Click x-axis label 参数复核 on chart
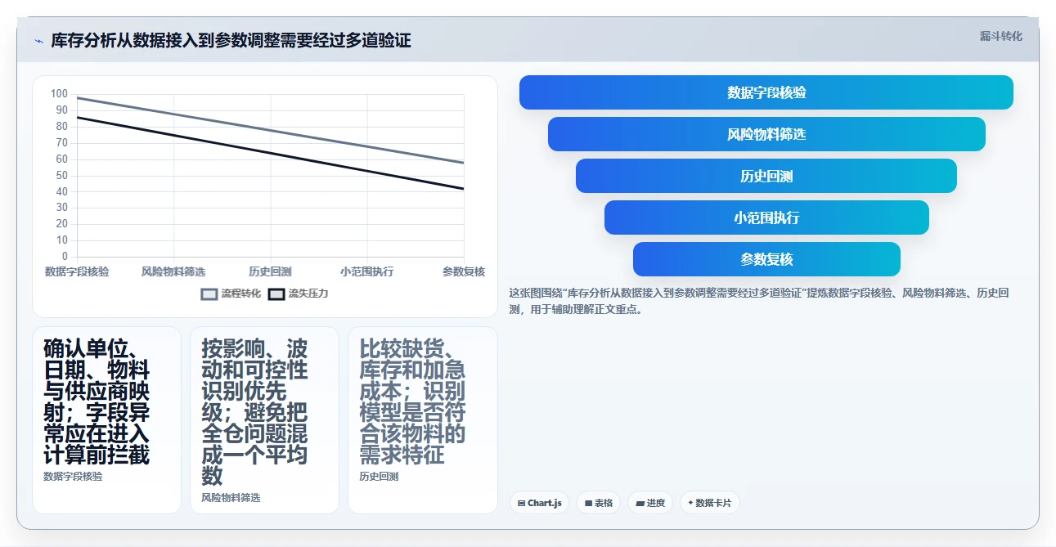The image size is (1056, 547). 464,271
